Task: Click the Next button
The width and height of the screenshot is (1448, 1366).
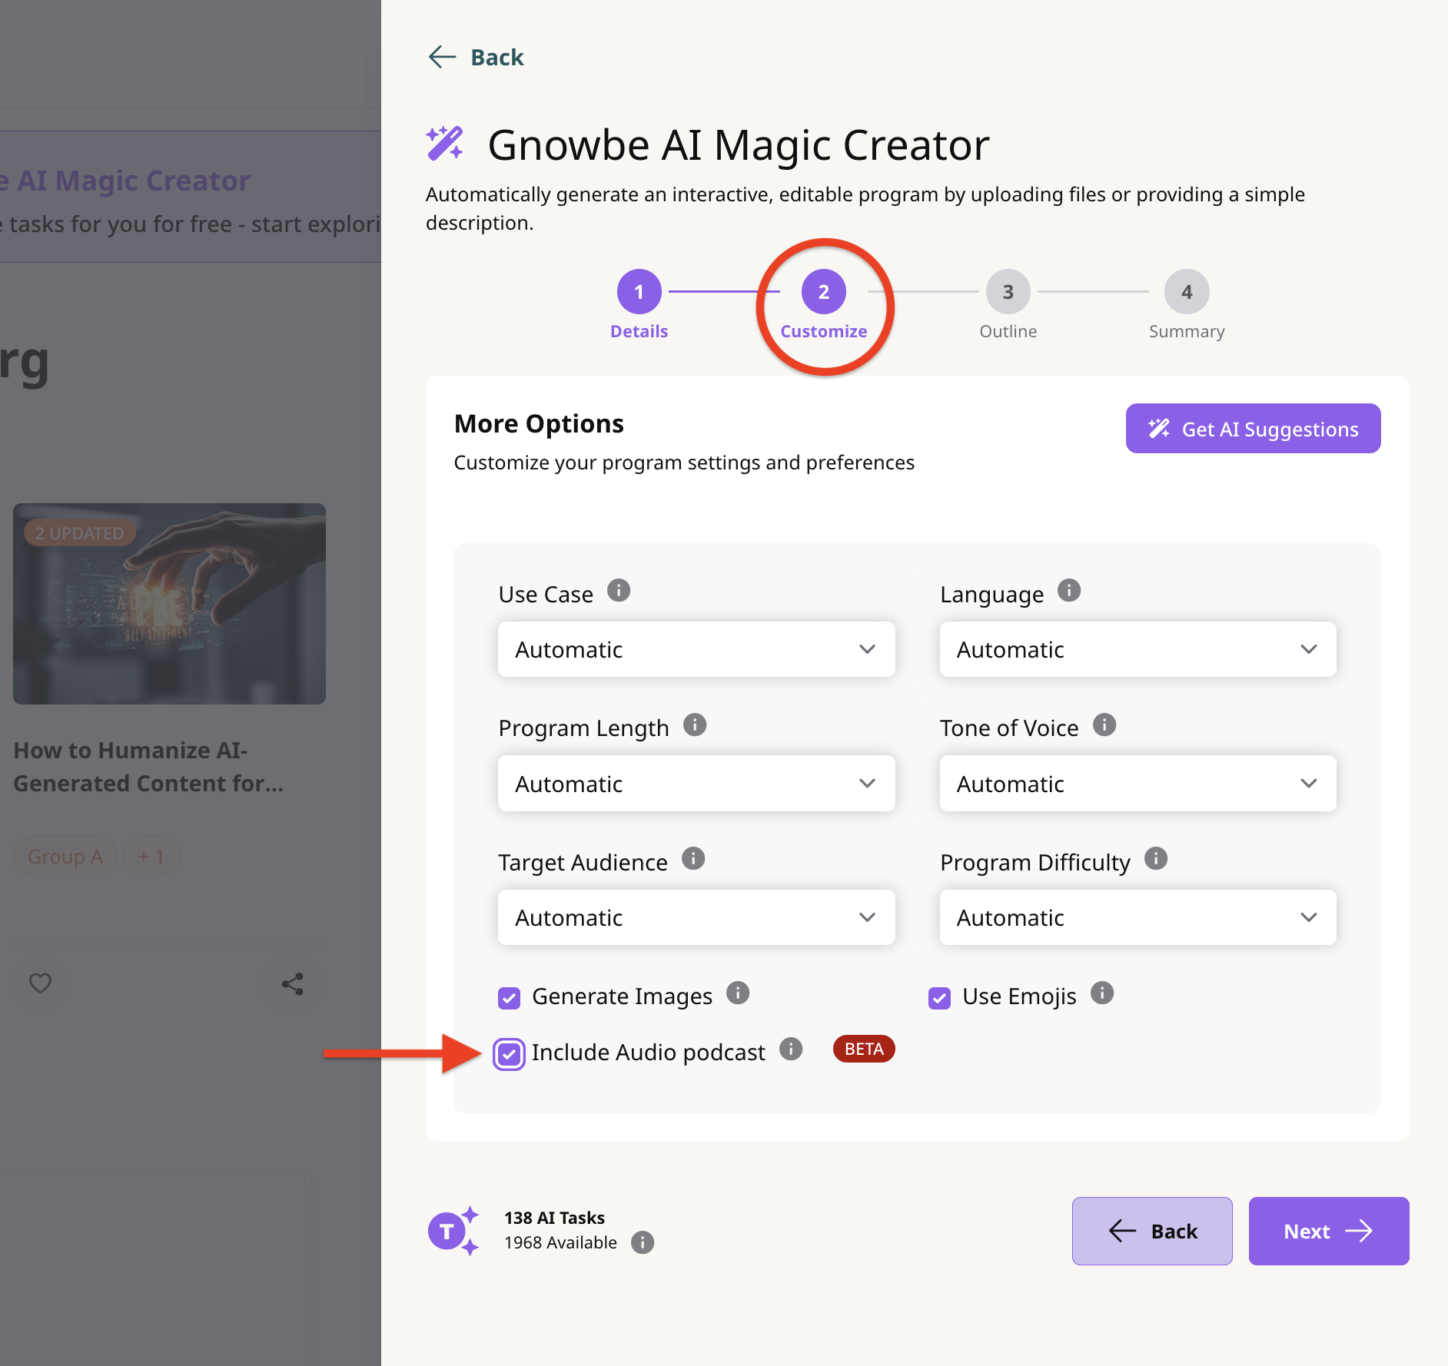Action: 1328,1231
